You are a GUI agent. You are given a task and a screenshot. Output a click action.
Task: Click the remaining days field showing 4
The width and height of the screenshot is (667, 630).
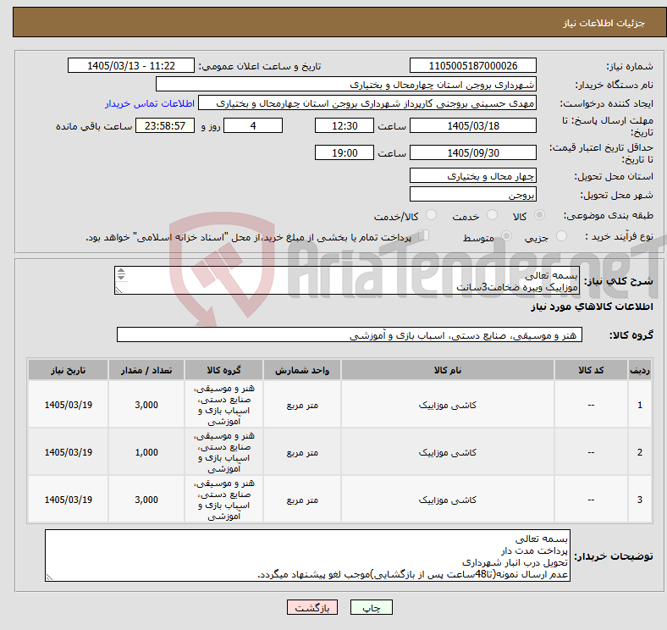pos(253,126)
